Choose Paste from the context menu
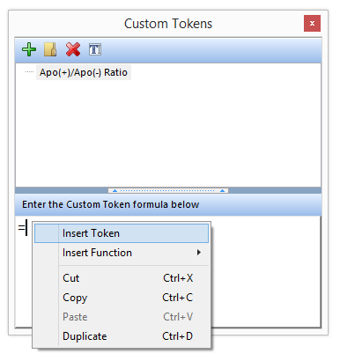Viewport: 340px width, 361px height. click(x=122, y=317)
